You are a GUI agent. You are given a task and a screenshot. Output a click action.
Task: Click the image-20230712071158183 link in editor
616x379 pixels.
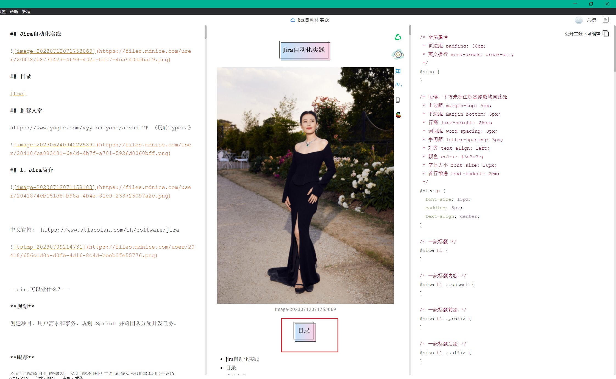54,187
